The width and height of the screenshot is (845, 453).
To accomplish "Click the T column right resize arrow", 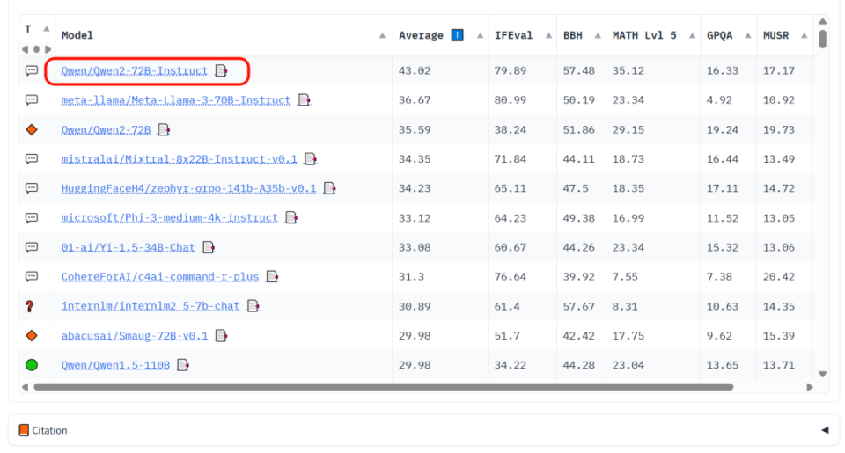I will point(48,49).
